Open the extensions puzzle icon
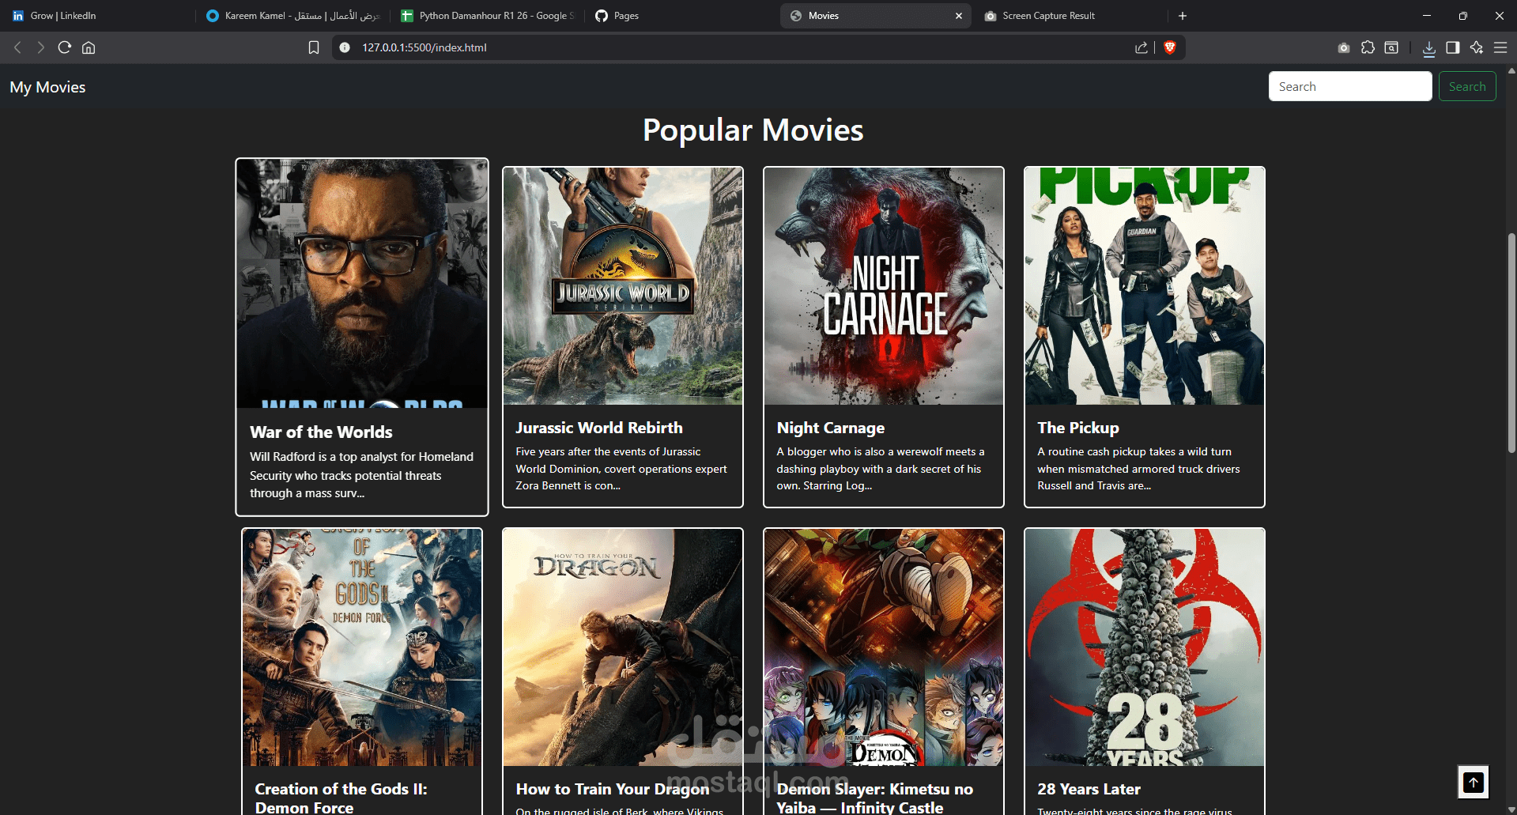This screenshot has width=1517, height=815. click(1368, 47)
